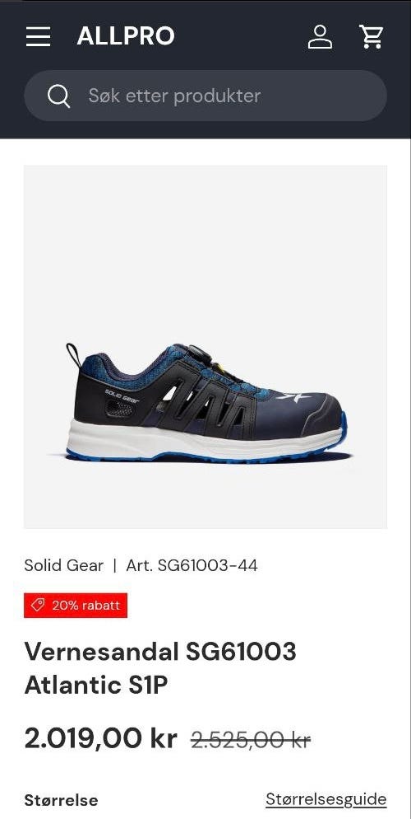Viewport: 411px width, 819px height.
Task: Click the ALLPRO logo
Action: coord(126,36)
